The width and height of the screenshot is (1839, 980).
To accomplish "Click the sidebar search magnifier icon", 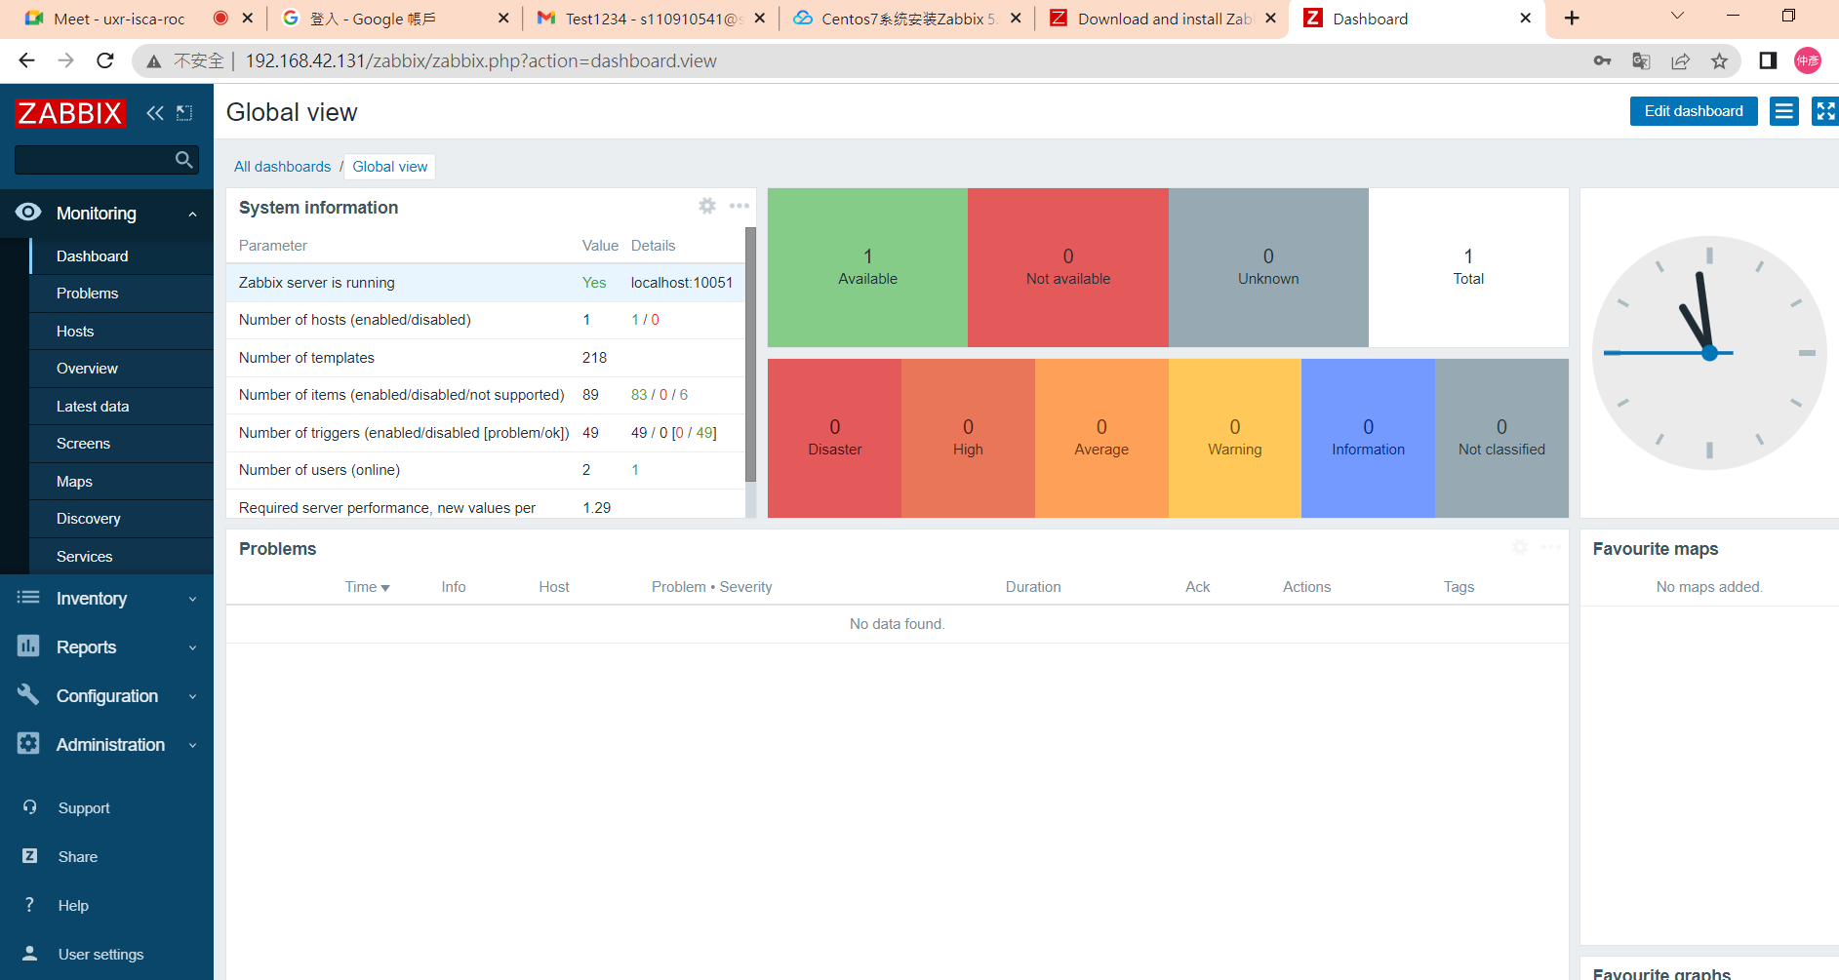I will coord(183,160).
